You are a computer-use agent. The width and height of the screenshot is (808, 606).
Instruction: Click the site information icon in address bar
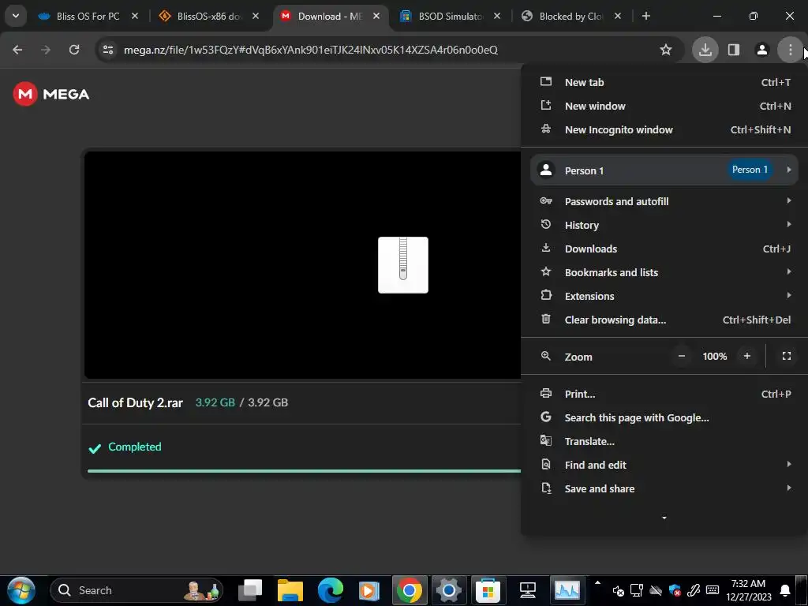point(108,50)
